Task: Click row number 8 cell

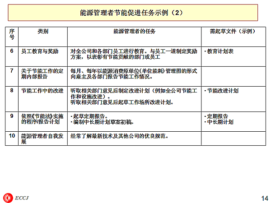Action: pos(12,99)
